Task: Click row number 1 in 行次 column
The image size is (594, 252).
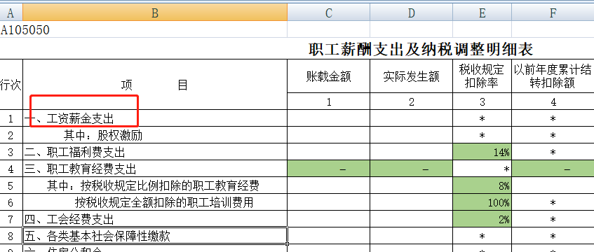Action: (11, 118)
